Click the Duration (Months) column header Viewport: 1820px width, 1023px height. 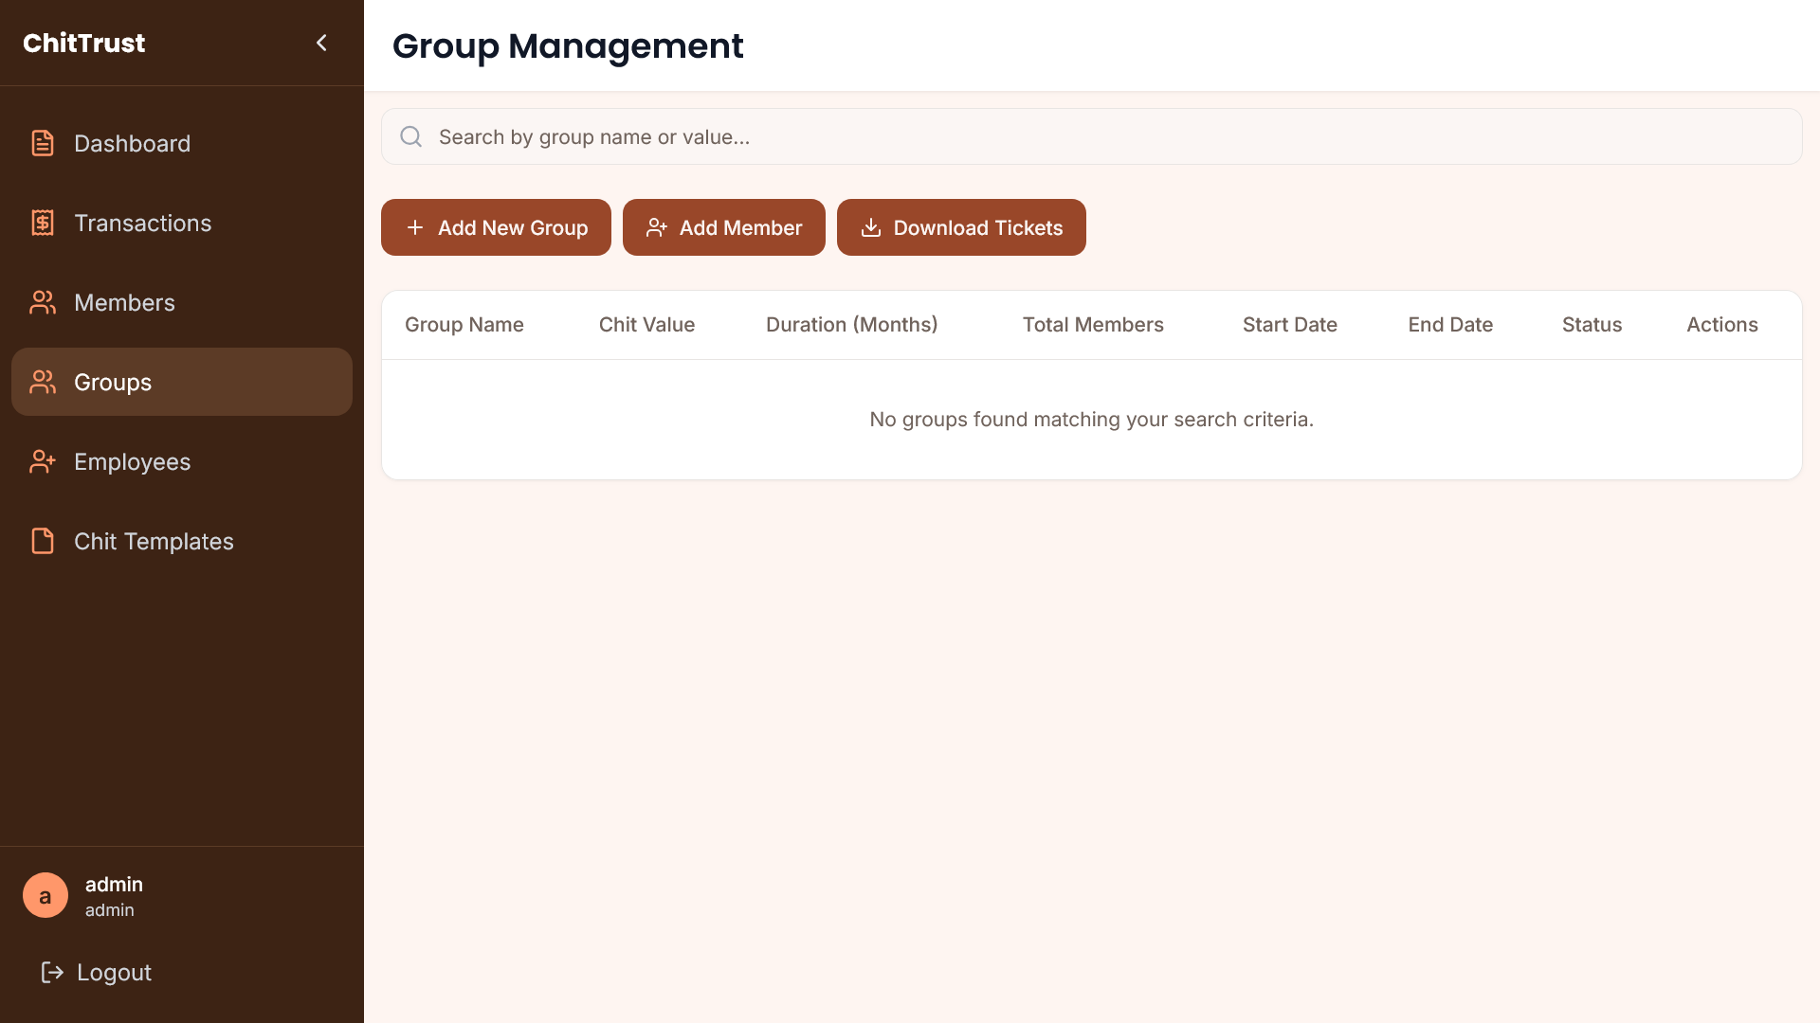(x=851, y=325)
